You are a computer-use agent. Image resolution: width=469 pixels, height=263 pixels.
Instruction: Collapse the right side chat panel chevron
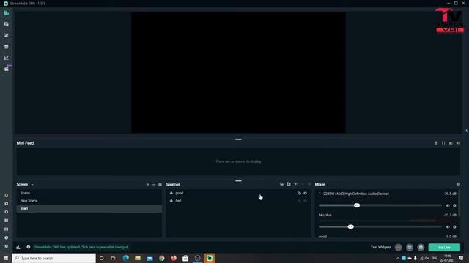(467, 130)
